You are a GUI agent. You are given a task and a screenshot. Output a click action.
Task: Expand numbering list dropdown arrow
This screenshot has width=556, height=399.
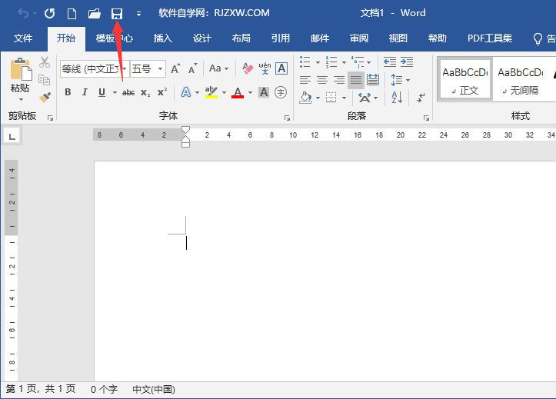pos(344,62)
